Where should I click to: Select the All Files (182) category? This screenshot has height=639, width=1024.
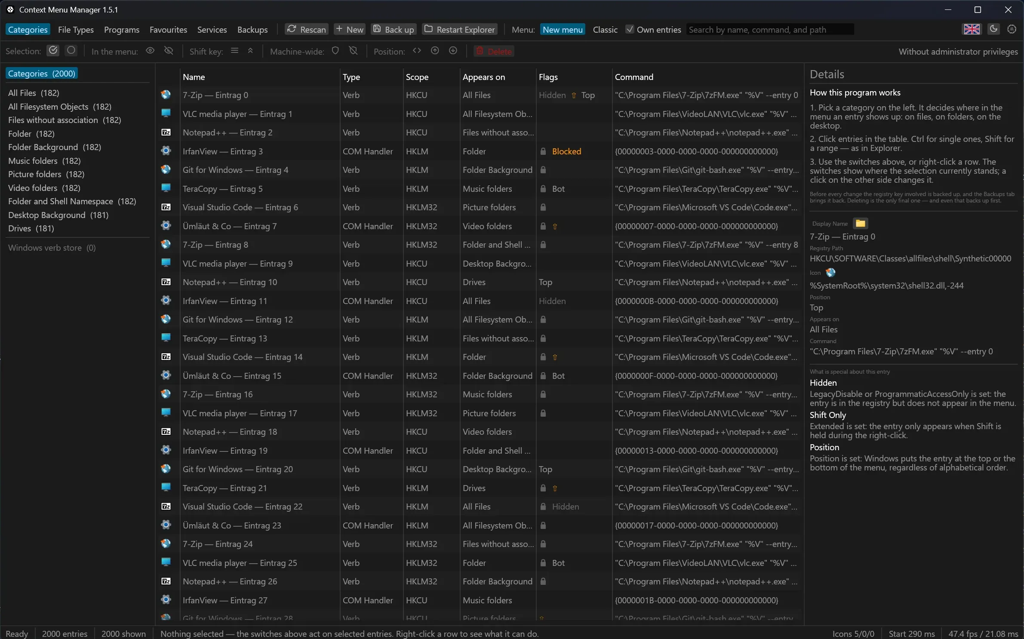coord(34,93)
